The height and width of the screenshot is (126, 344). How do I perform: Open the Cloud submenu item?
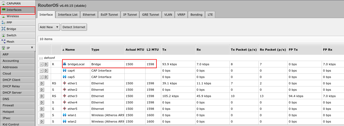click(17, 73)
